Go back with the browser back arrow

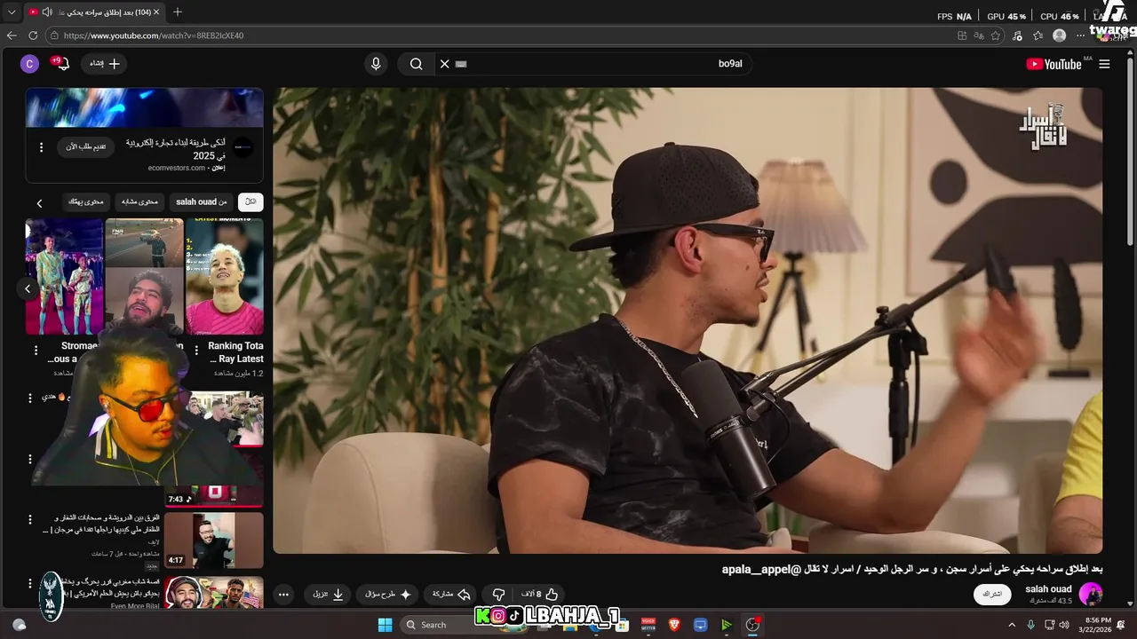[12, 35]
